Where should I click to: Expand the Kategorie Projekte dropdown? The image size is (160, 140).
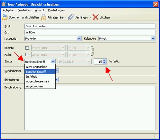79,39
